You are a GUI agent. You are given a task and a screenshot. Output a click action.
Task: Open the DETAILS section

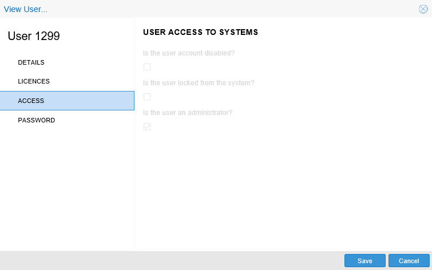[31, 62]
